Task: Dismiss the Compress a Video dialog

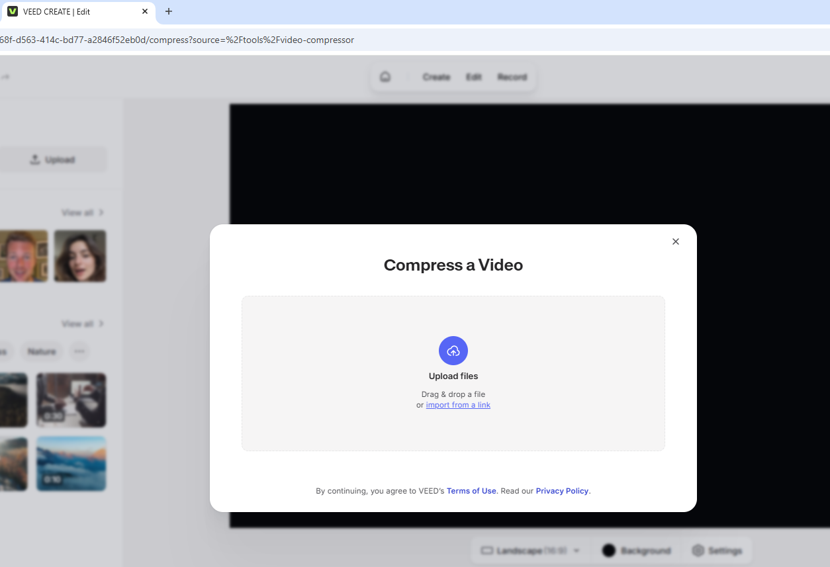Action: tap(675, 241)
